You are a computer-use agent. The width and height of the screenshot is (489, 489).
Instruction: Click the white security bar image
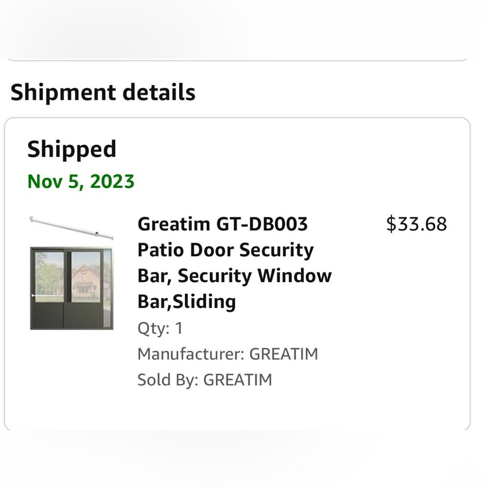tap(72, 228)
